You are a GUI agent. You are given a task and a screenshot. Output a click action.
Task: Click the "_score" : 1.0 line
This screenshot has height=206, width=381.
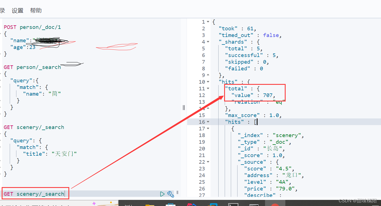[x=261, y=155]
